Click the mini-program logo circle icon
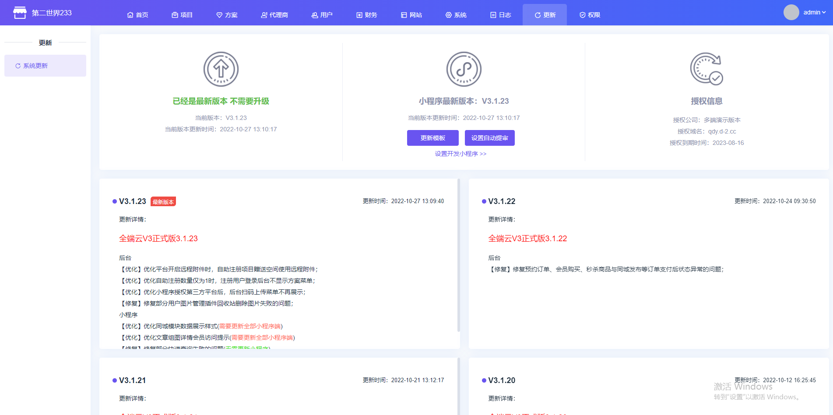This screenshot has height=415, width=833. [x=464, y=69]
